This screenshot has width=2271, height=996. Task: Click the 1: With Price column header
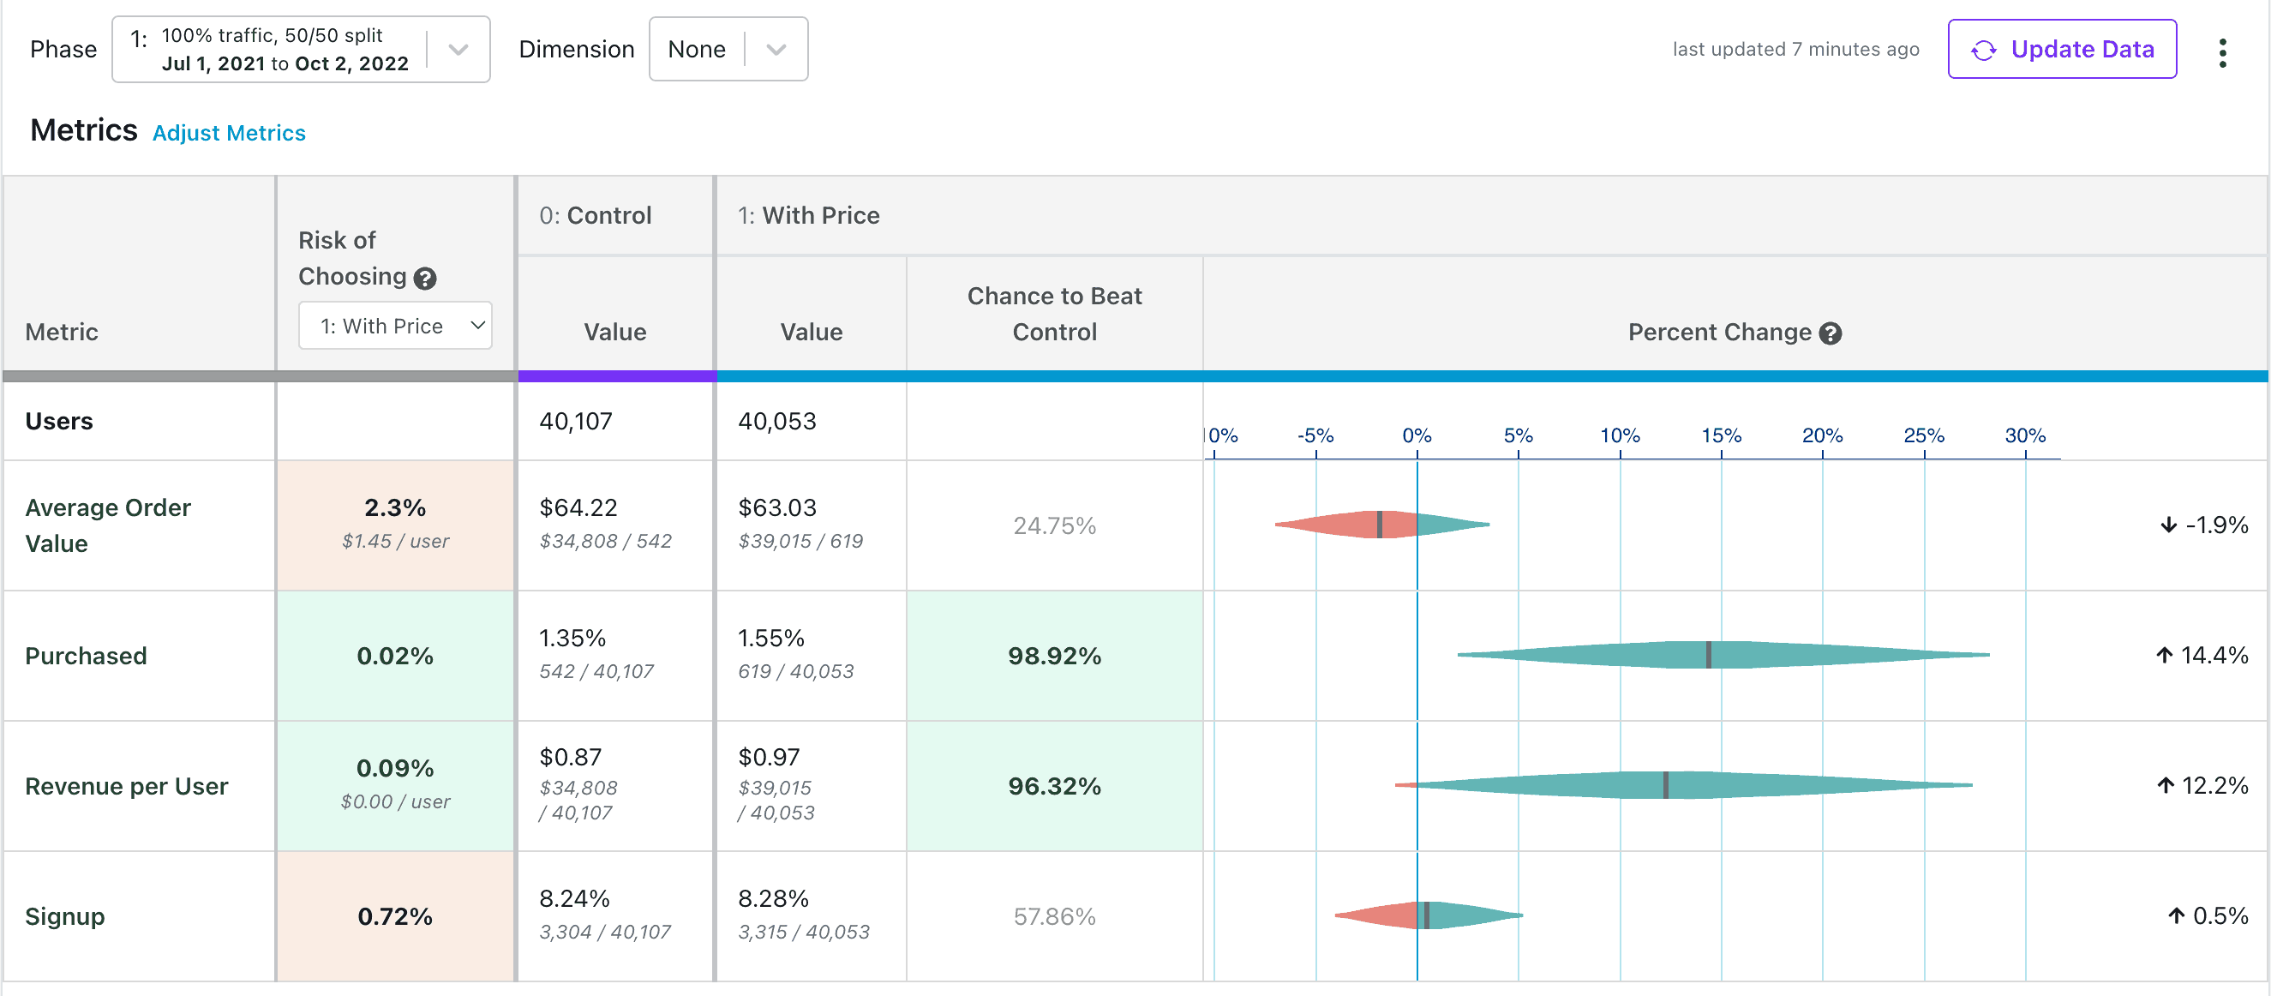click(x=808, y=216)
